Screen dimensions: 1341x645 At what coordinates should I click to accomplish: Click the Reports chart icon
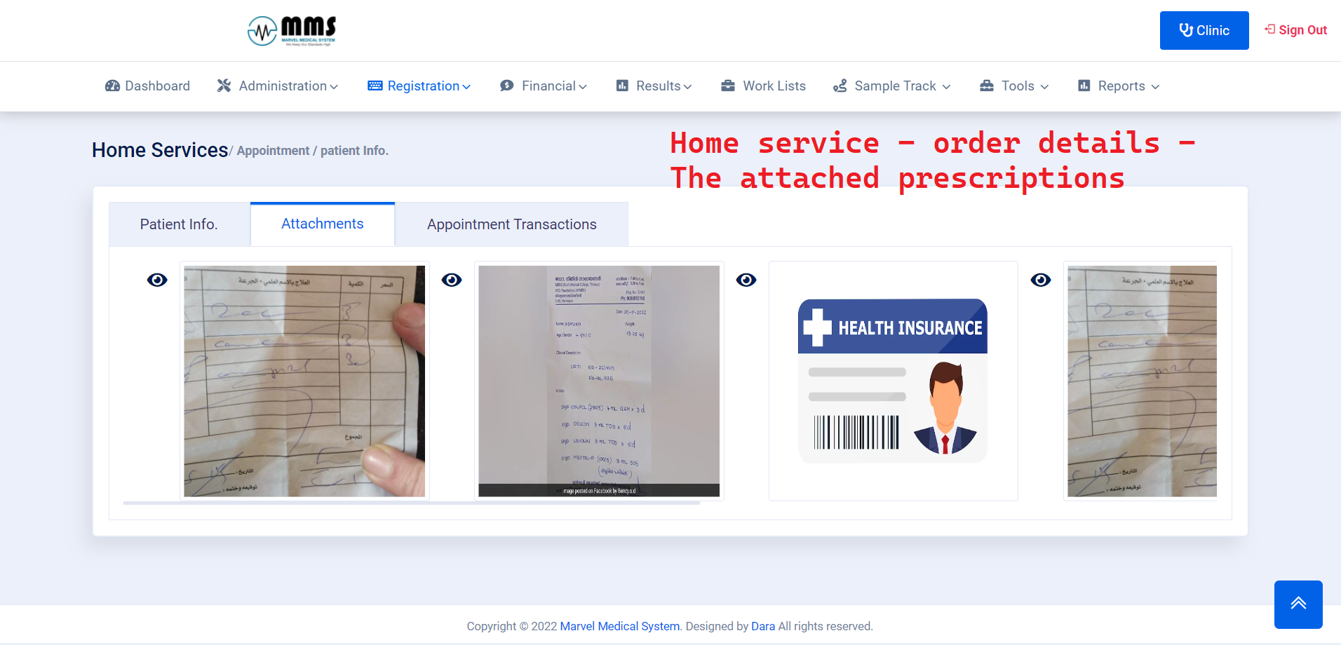(x=1083, y=86)
